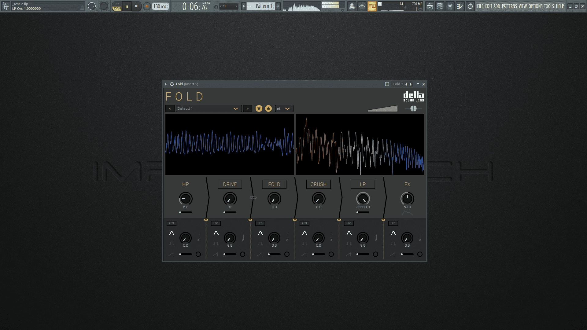Open the TOOLS menu
Image resolution: width=587 pixels, height=330 pixels.
pos(549,6)
